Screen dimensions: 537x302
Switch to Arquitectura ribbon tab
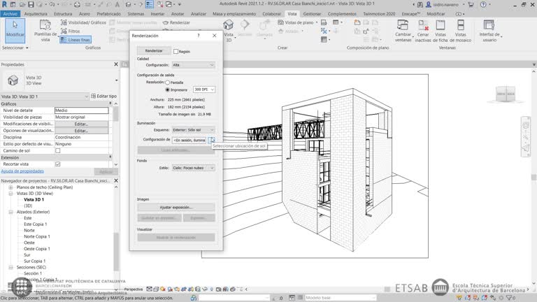[x=36, y=14]
